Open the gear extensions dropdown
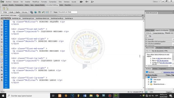 [87, 2]
